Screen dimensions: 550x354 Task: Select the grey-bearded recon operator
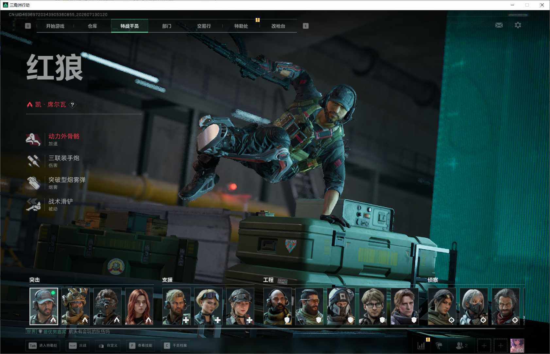pyautogui.click(x=506, y=306)
